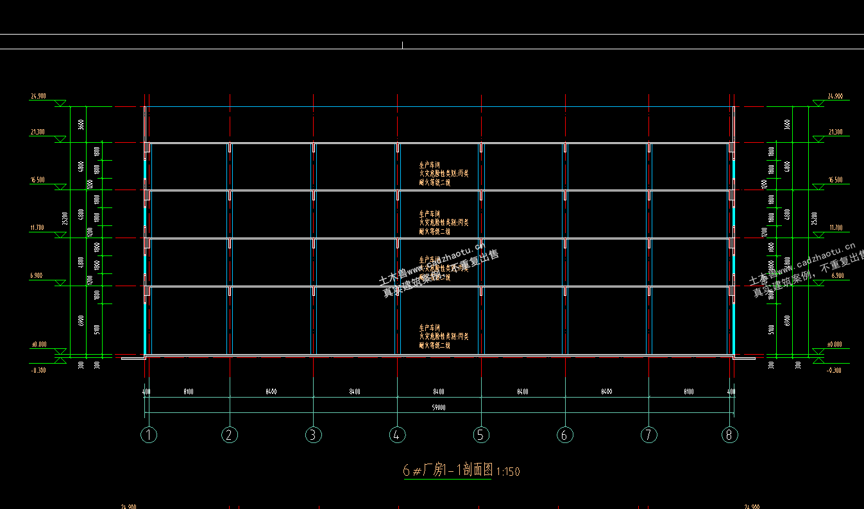Select the right-side elevation label "21.300"
This screenshot has height=509, width=864.
[835, 132]
